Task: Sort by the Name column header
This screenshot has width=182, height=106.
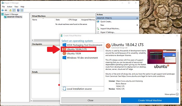Action: (43, 20)
